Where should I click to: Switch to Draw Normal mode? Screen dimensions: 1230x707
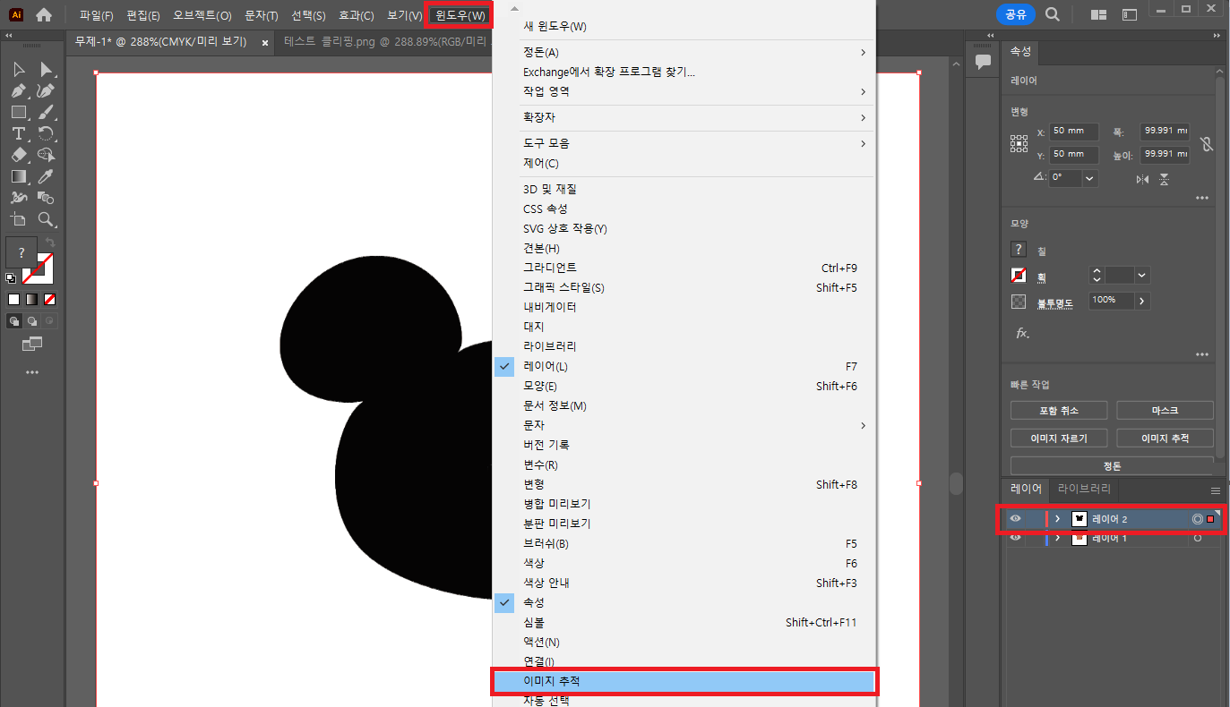14,320
